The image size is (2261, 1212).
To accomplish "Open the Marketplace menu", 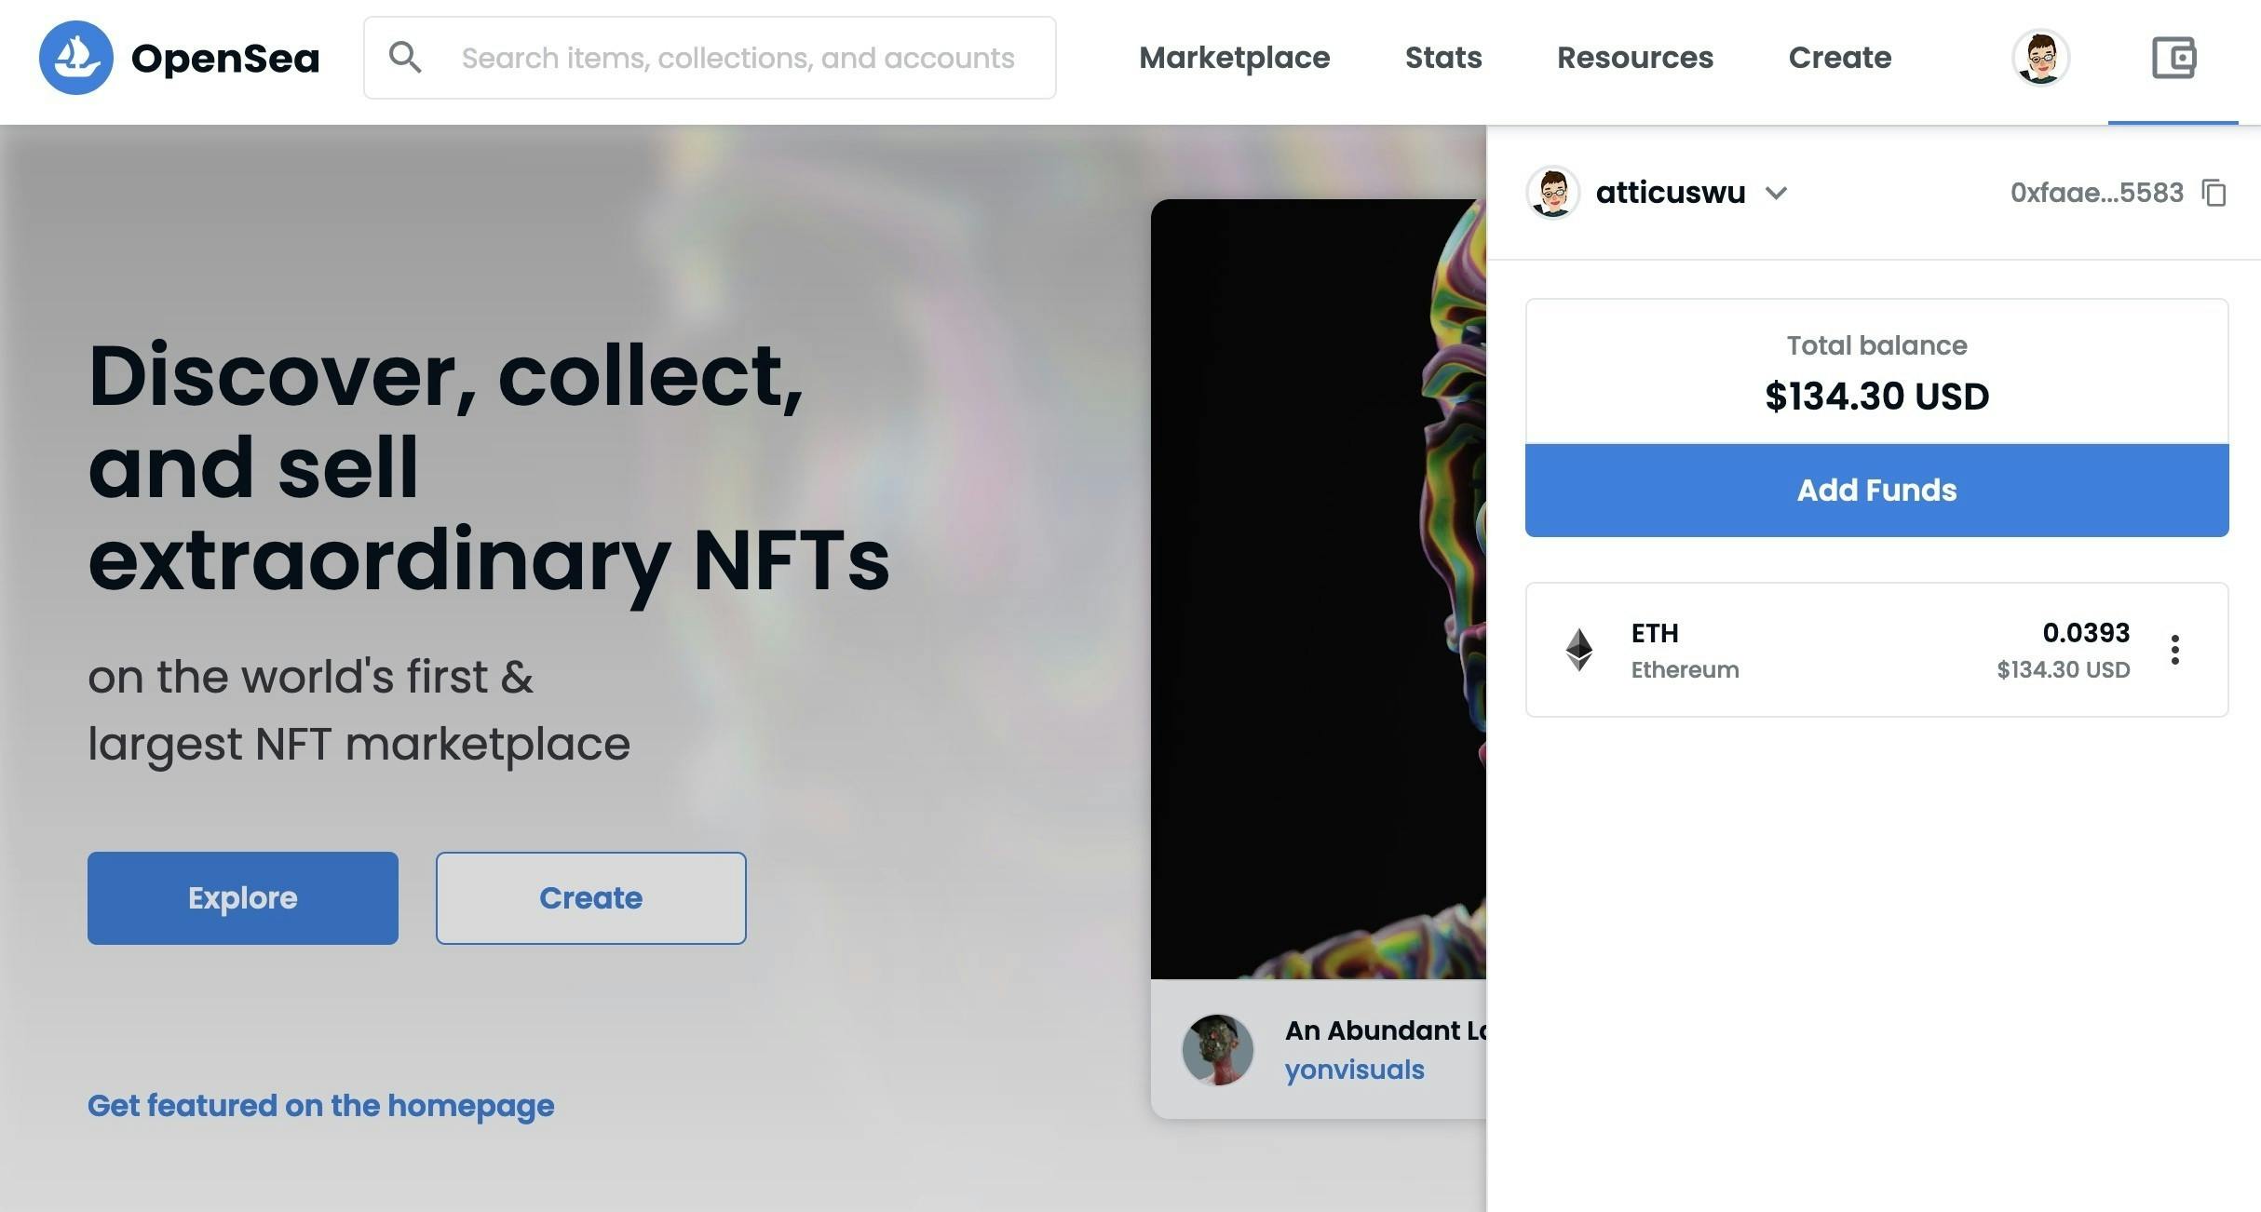I will pyautogui.click(x=1234, y=58).
